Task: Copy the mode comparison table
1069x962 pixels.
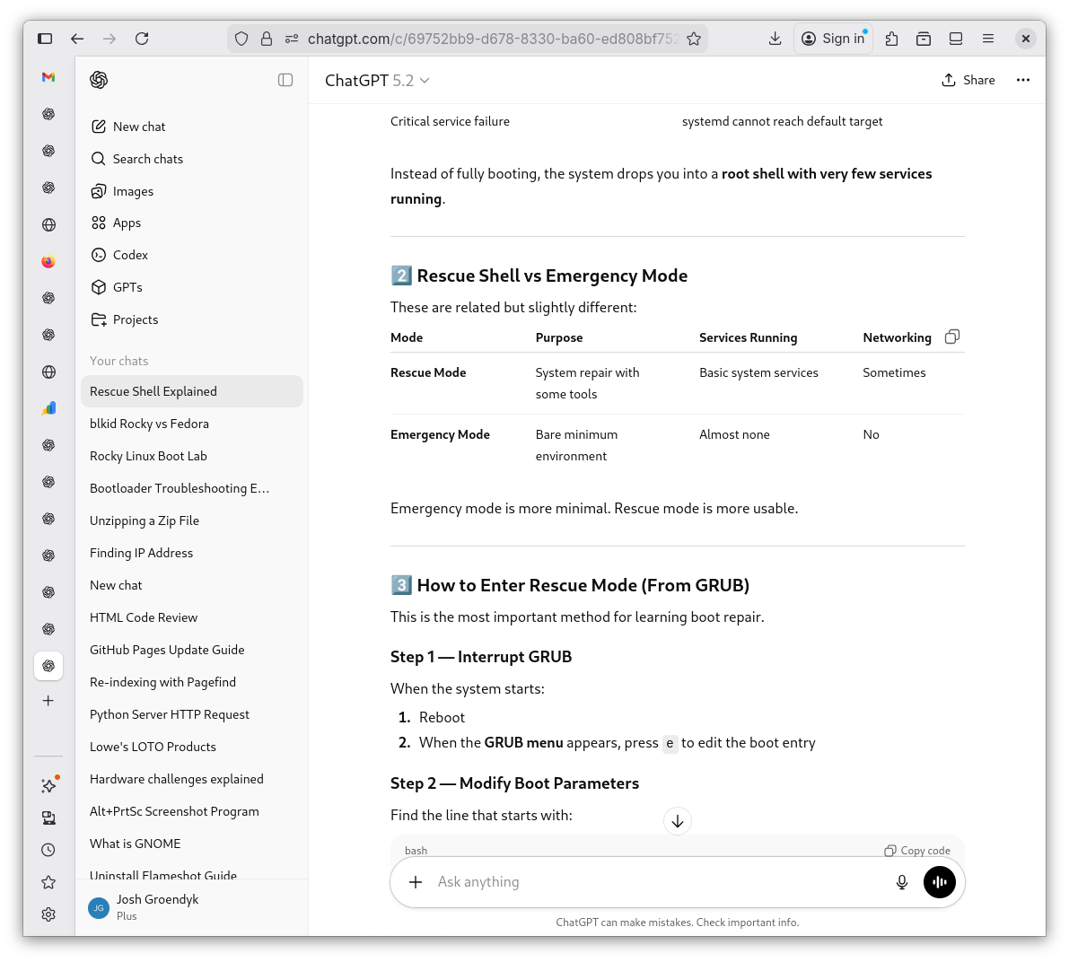Action: click(952, 337)
